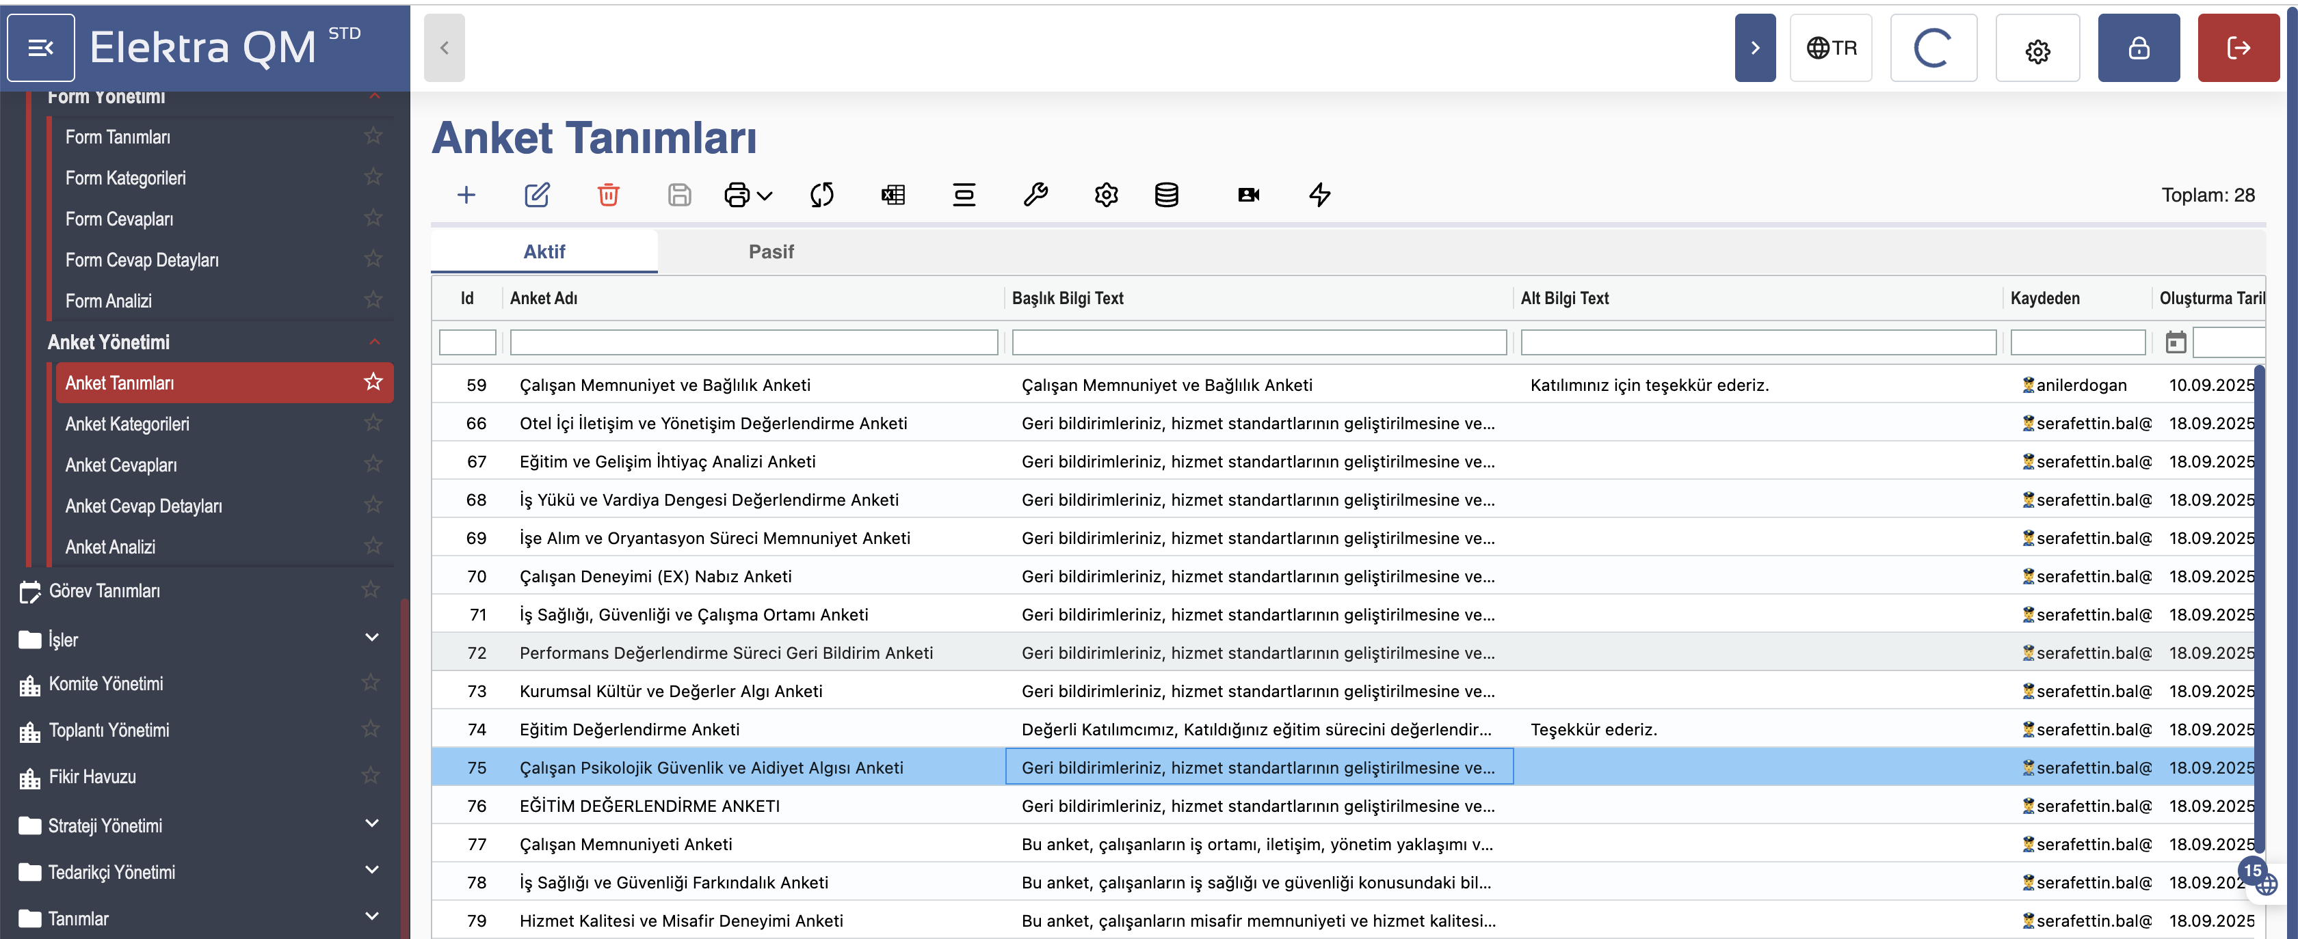The image size is (2298, 939).
Task: Open the print options dropdown arrow
Action: pyautogui.click(x=765, y=195)
